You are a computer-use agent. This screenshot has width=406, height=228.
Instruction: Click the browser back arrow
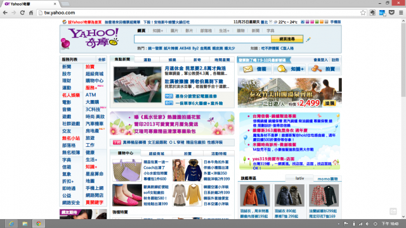click(5, 13)
